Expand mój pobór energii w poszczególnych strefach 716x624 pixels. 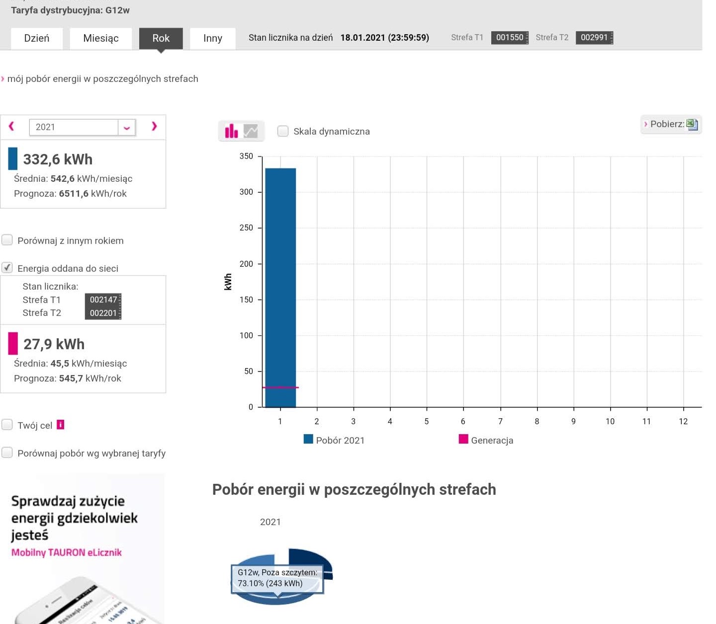click(102, 79)
